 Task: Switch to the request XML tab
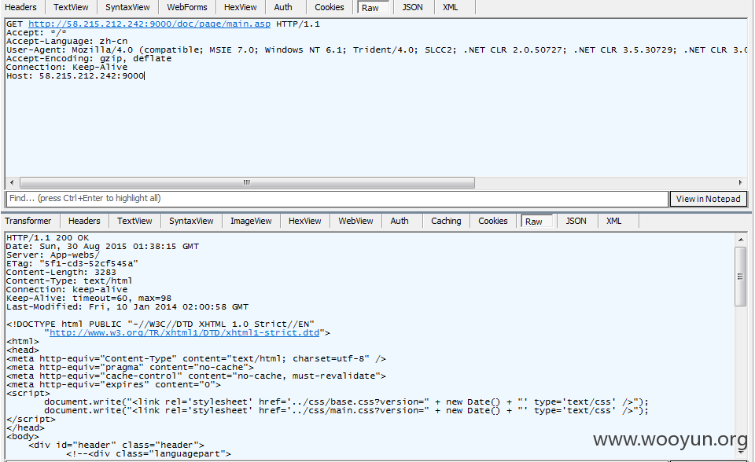(450, 7)
